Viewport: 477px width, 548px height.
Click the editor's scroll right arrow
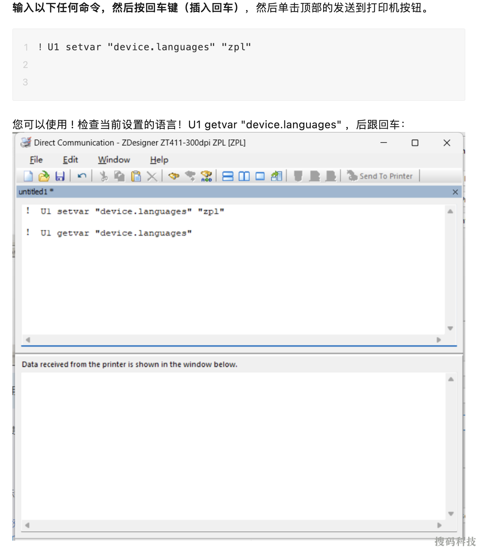point(439,340)
